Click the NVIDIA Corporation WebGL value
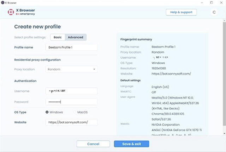This screenshot has width=226, height=152. (166, 125)
